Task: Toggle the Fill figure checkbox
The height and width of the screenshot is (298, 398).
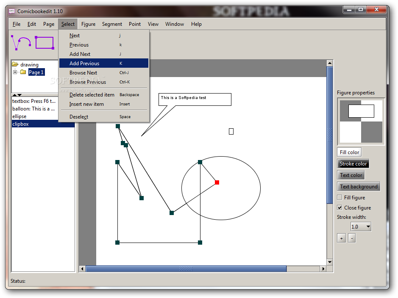Action: [340, 197]
